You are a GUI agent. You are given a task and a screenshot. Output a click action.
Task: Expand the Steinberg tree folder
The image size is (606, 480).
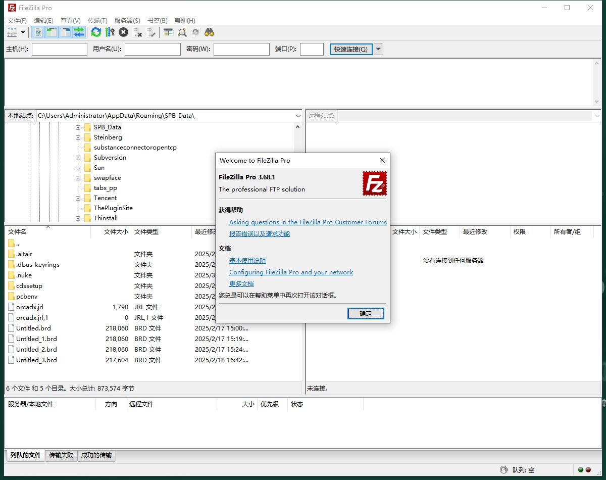(78, 137)
